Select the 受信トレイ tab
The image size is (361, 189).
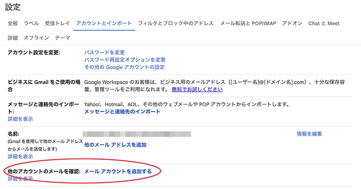point(57,23)
